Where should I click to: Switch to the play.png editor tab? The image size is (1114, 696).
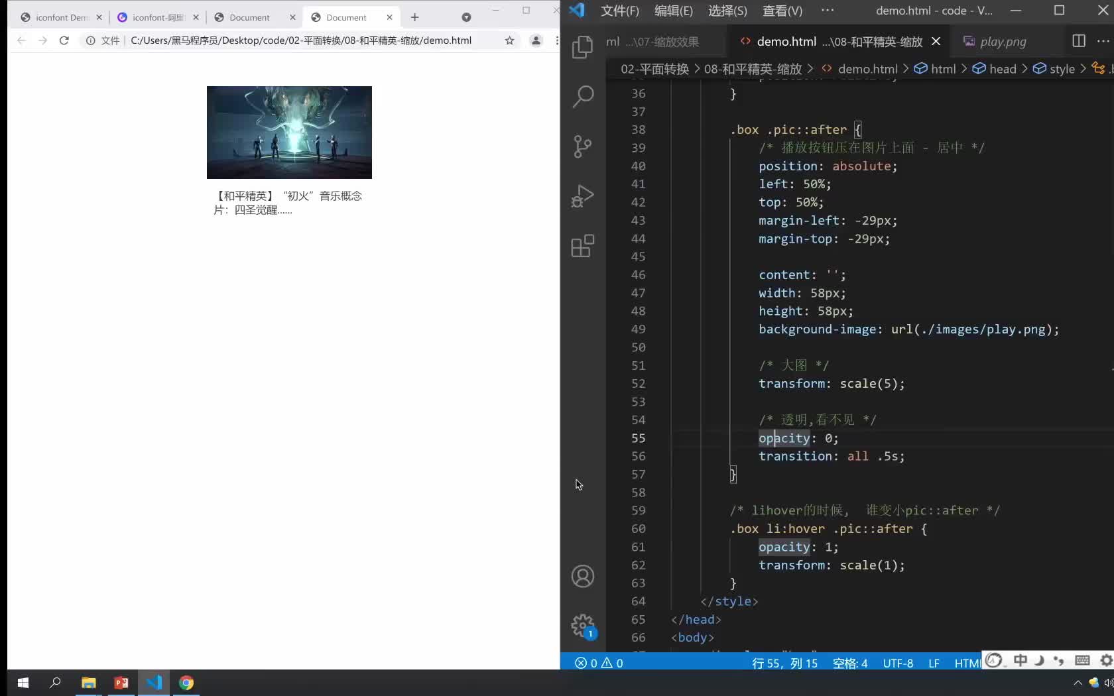click(1003, 41)
